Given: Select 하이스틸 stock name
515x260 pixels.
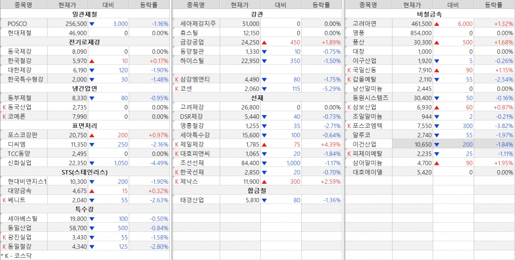Looking at the screenshot, I should pos(192,61).
